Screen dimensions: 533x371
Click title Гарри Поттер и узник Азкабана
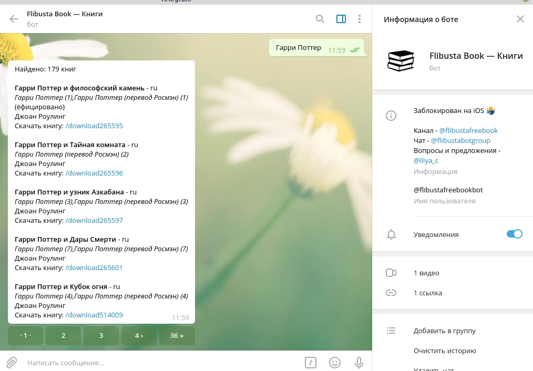[x=69, y=192]
